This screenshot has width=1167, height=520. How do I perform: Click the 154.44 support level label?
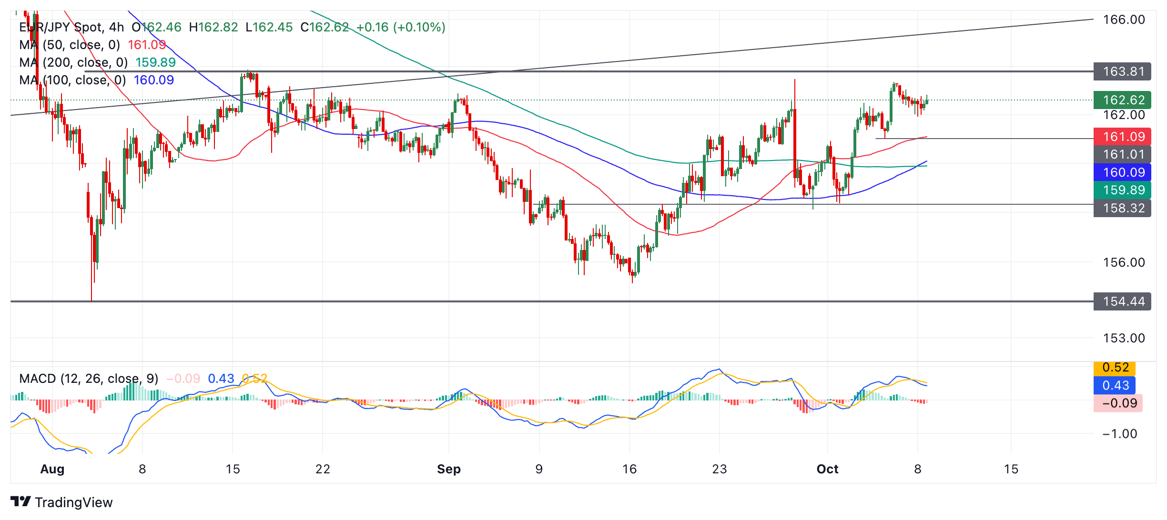[x=1122, y=301]
